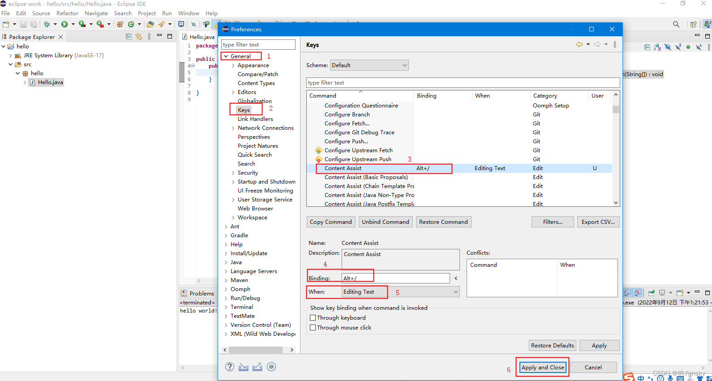The width and height of the screenshot is (712, 381).
Task: Click the Unbind Command button
Action: (x=386, y=222)
